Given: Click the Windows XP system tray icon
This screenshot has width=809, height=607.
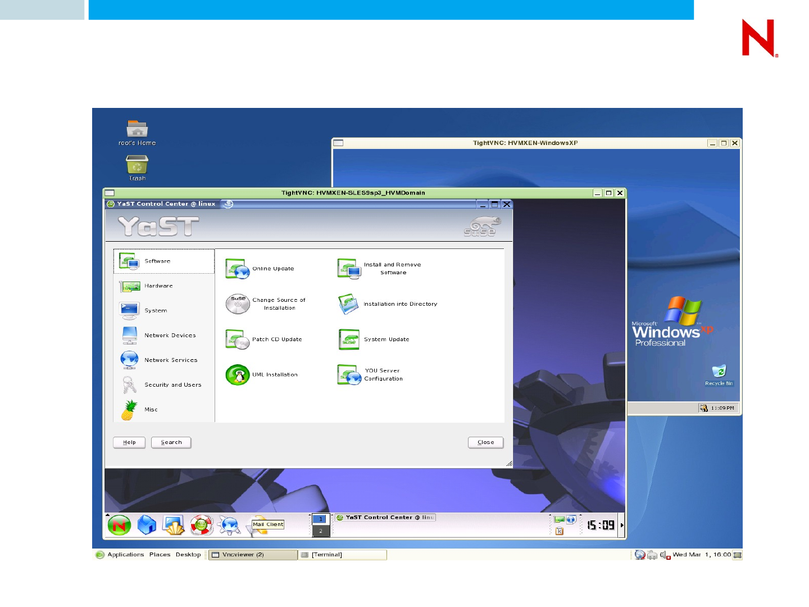Looking at the screenshot, I should [703, 408].
